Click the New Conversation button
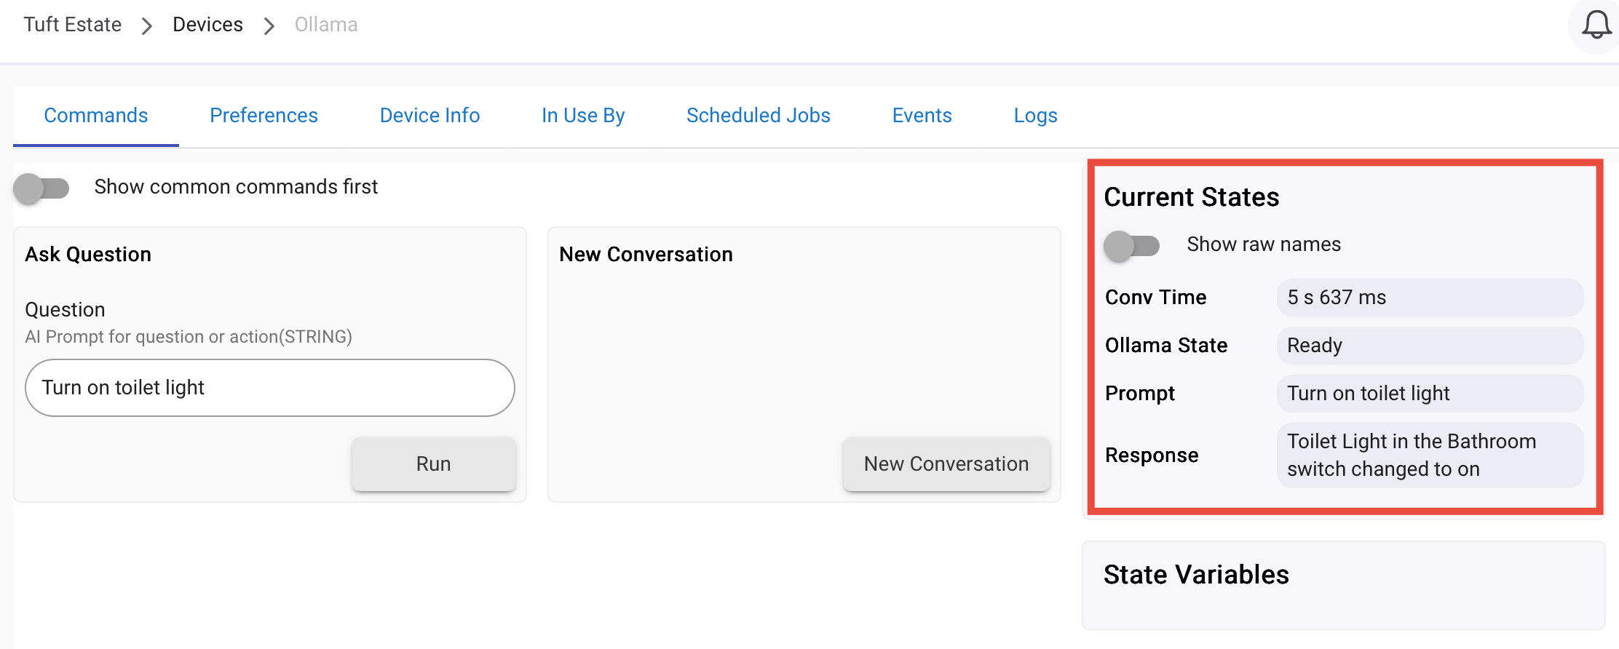Viewport: 1619px width, 649px height. tap(946, 464)
